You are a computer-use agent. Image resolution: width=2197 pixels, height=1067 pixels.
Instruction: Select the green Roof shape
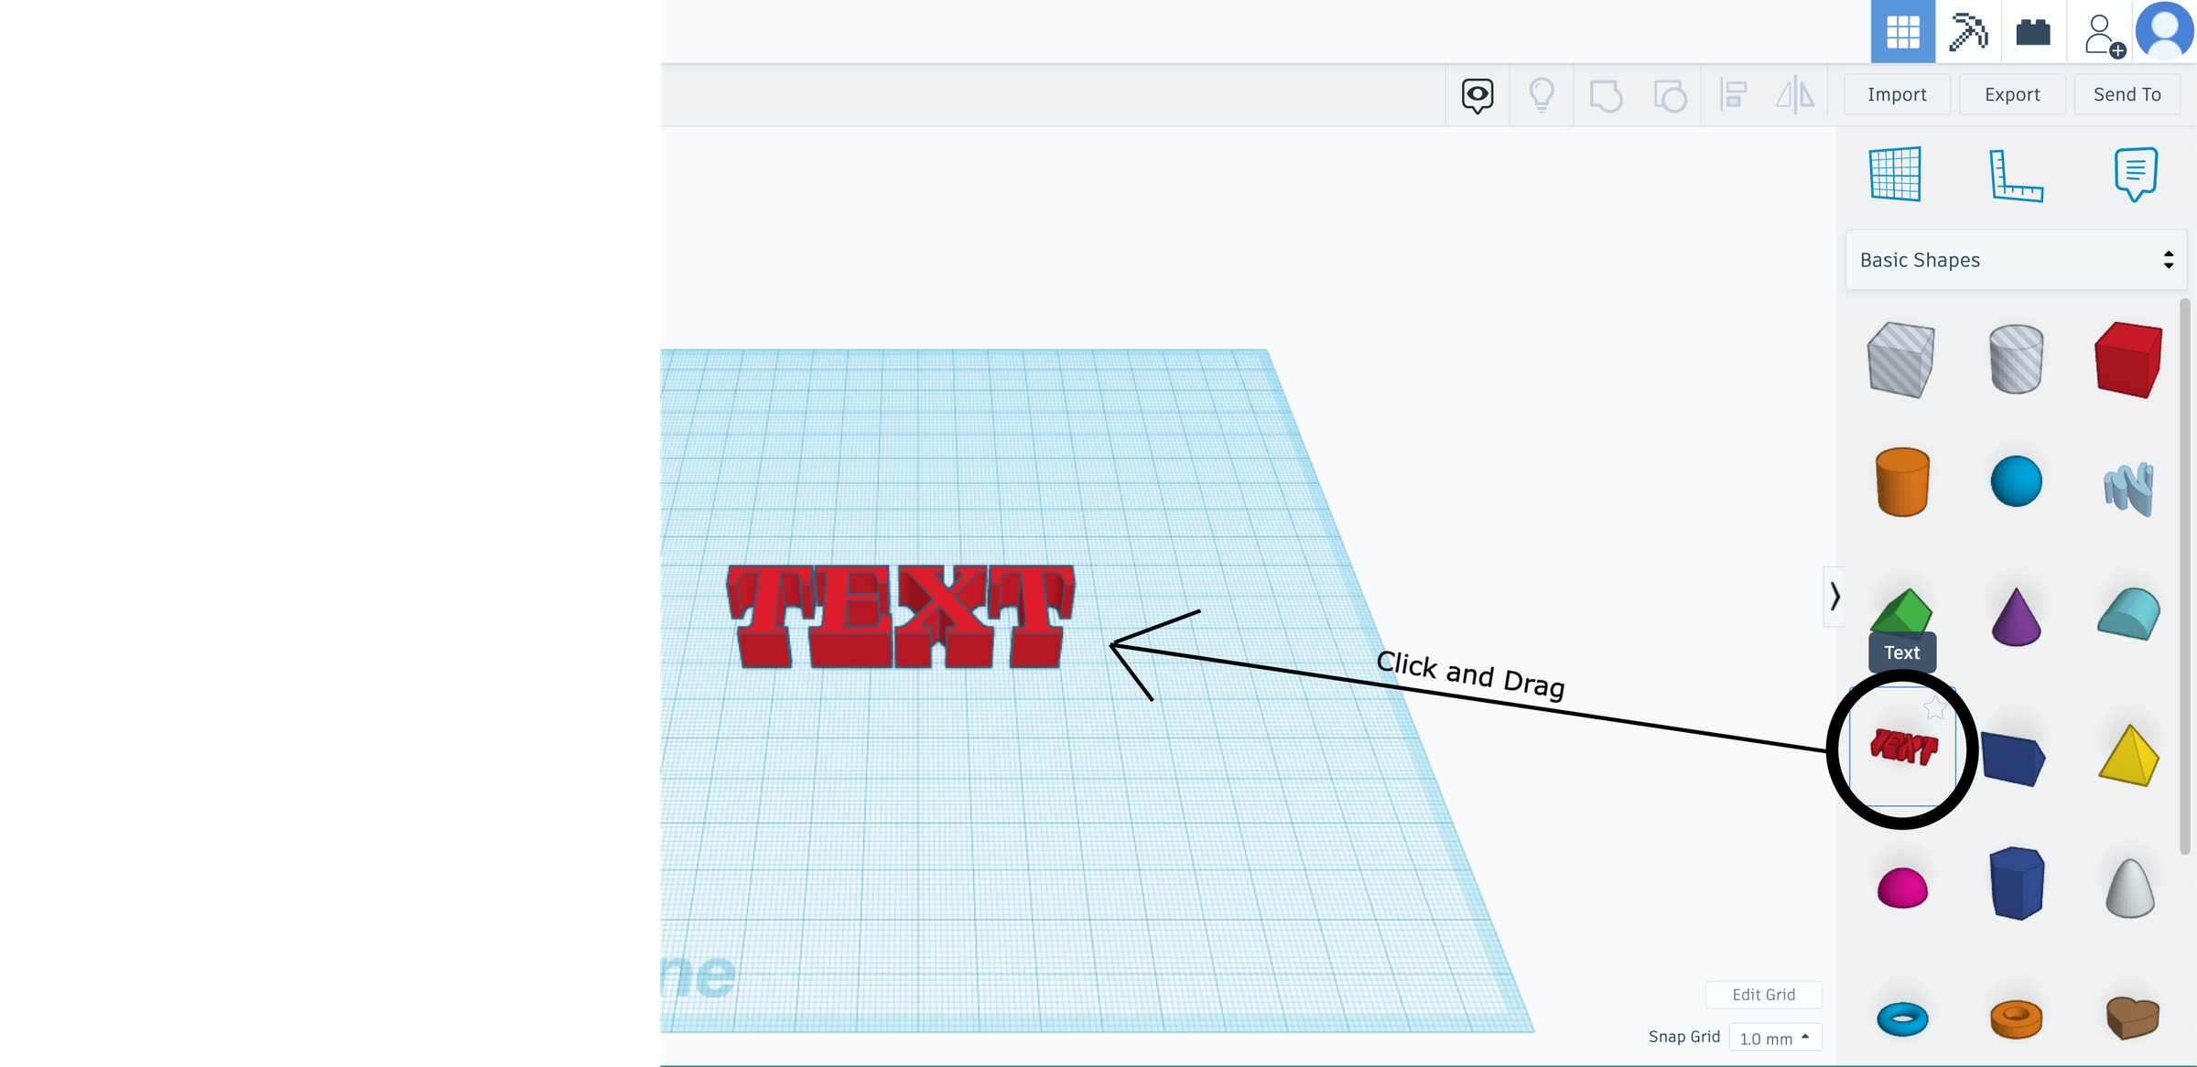click(x=1903, y=611)
